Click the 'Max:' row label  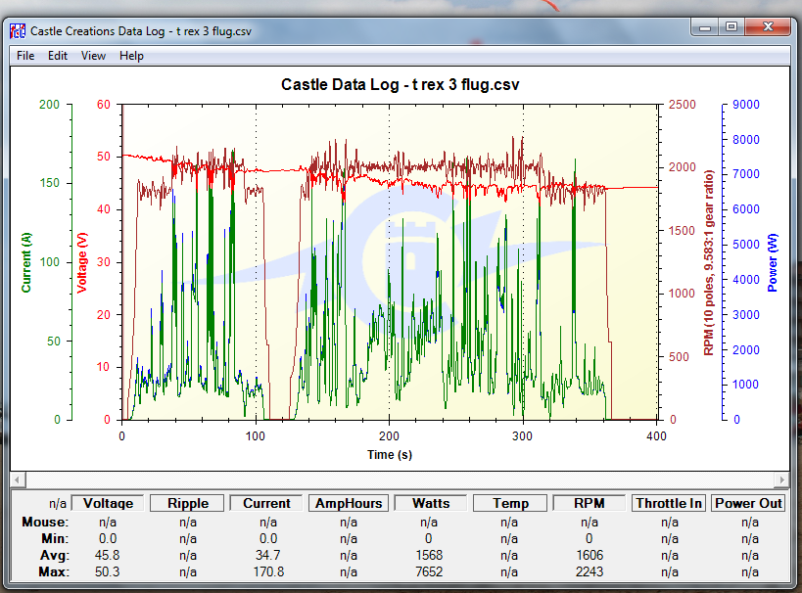click(54, 571)
